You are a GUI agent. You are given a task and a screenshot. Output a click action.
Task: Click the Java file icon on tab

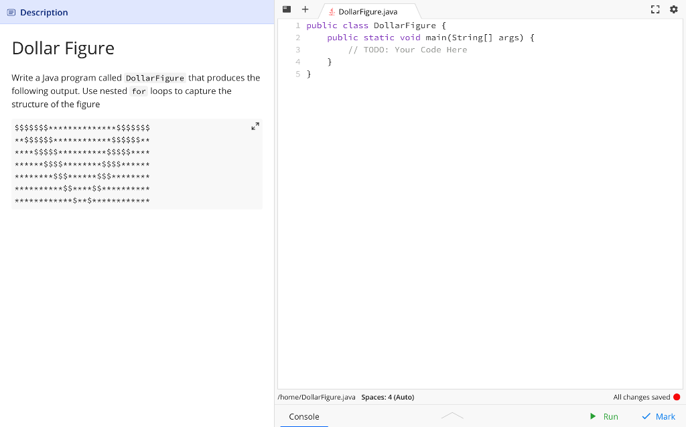point(332,12)
